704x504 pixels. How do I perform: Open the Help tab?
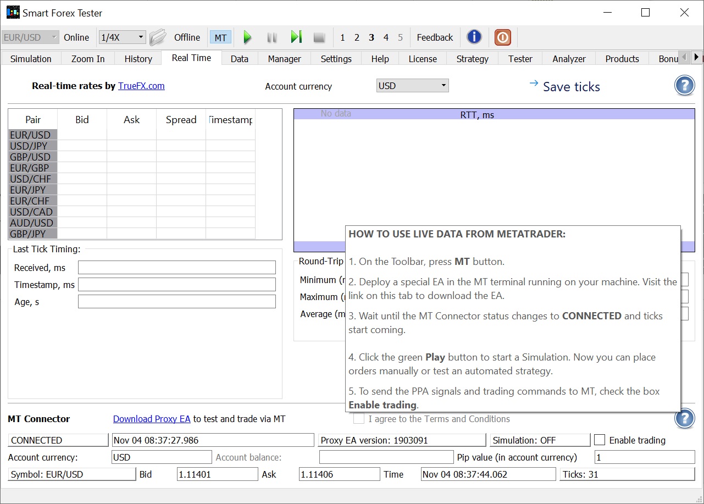tap(380, 59)
